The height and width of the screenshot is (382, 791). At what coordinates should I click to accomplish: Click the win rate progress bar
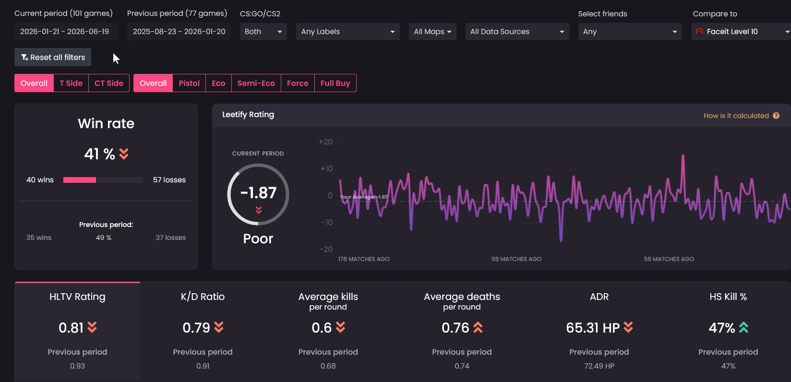[x=103, y=180]
